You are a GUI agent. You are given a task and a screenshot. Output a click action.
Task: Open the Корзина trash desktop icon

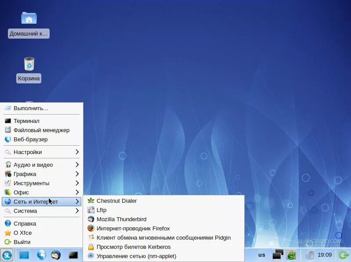[x=29, y=64]
